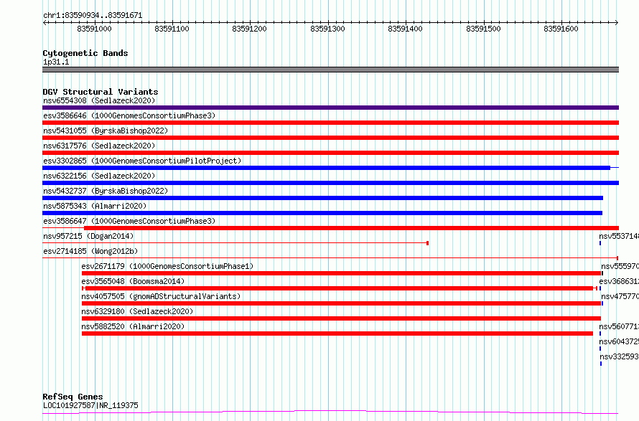Click the blue nsv6322156 variant bar
639x421 pixels.
(330, 183)
